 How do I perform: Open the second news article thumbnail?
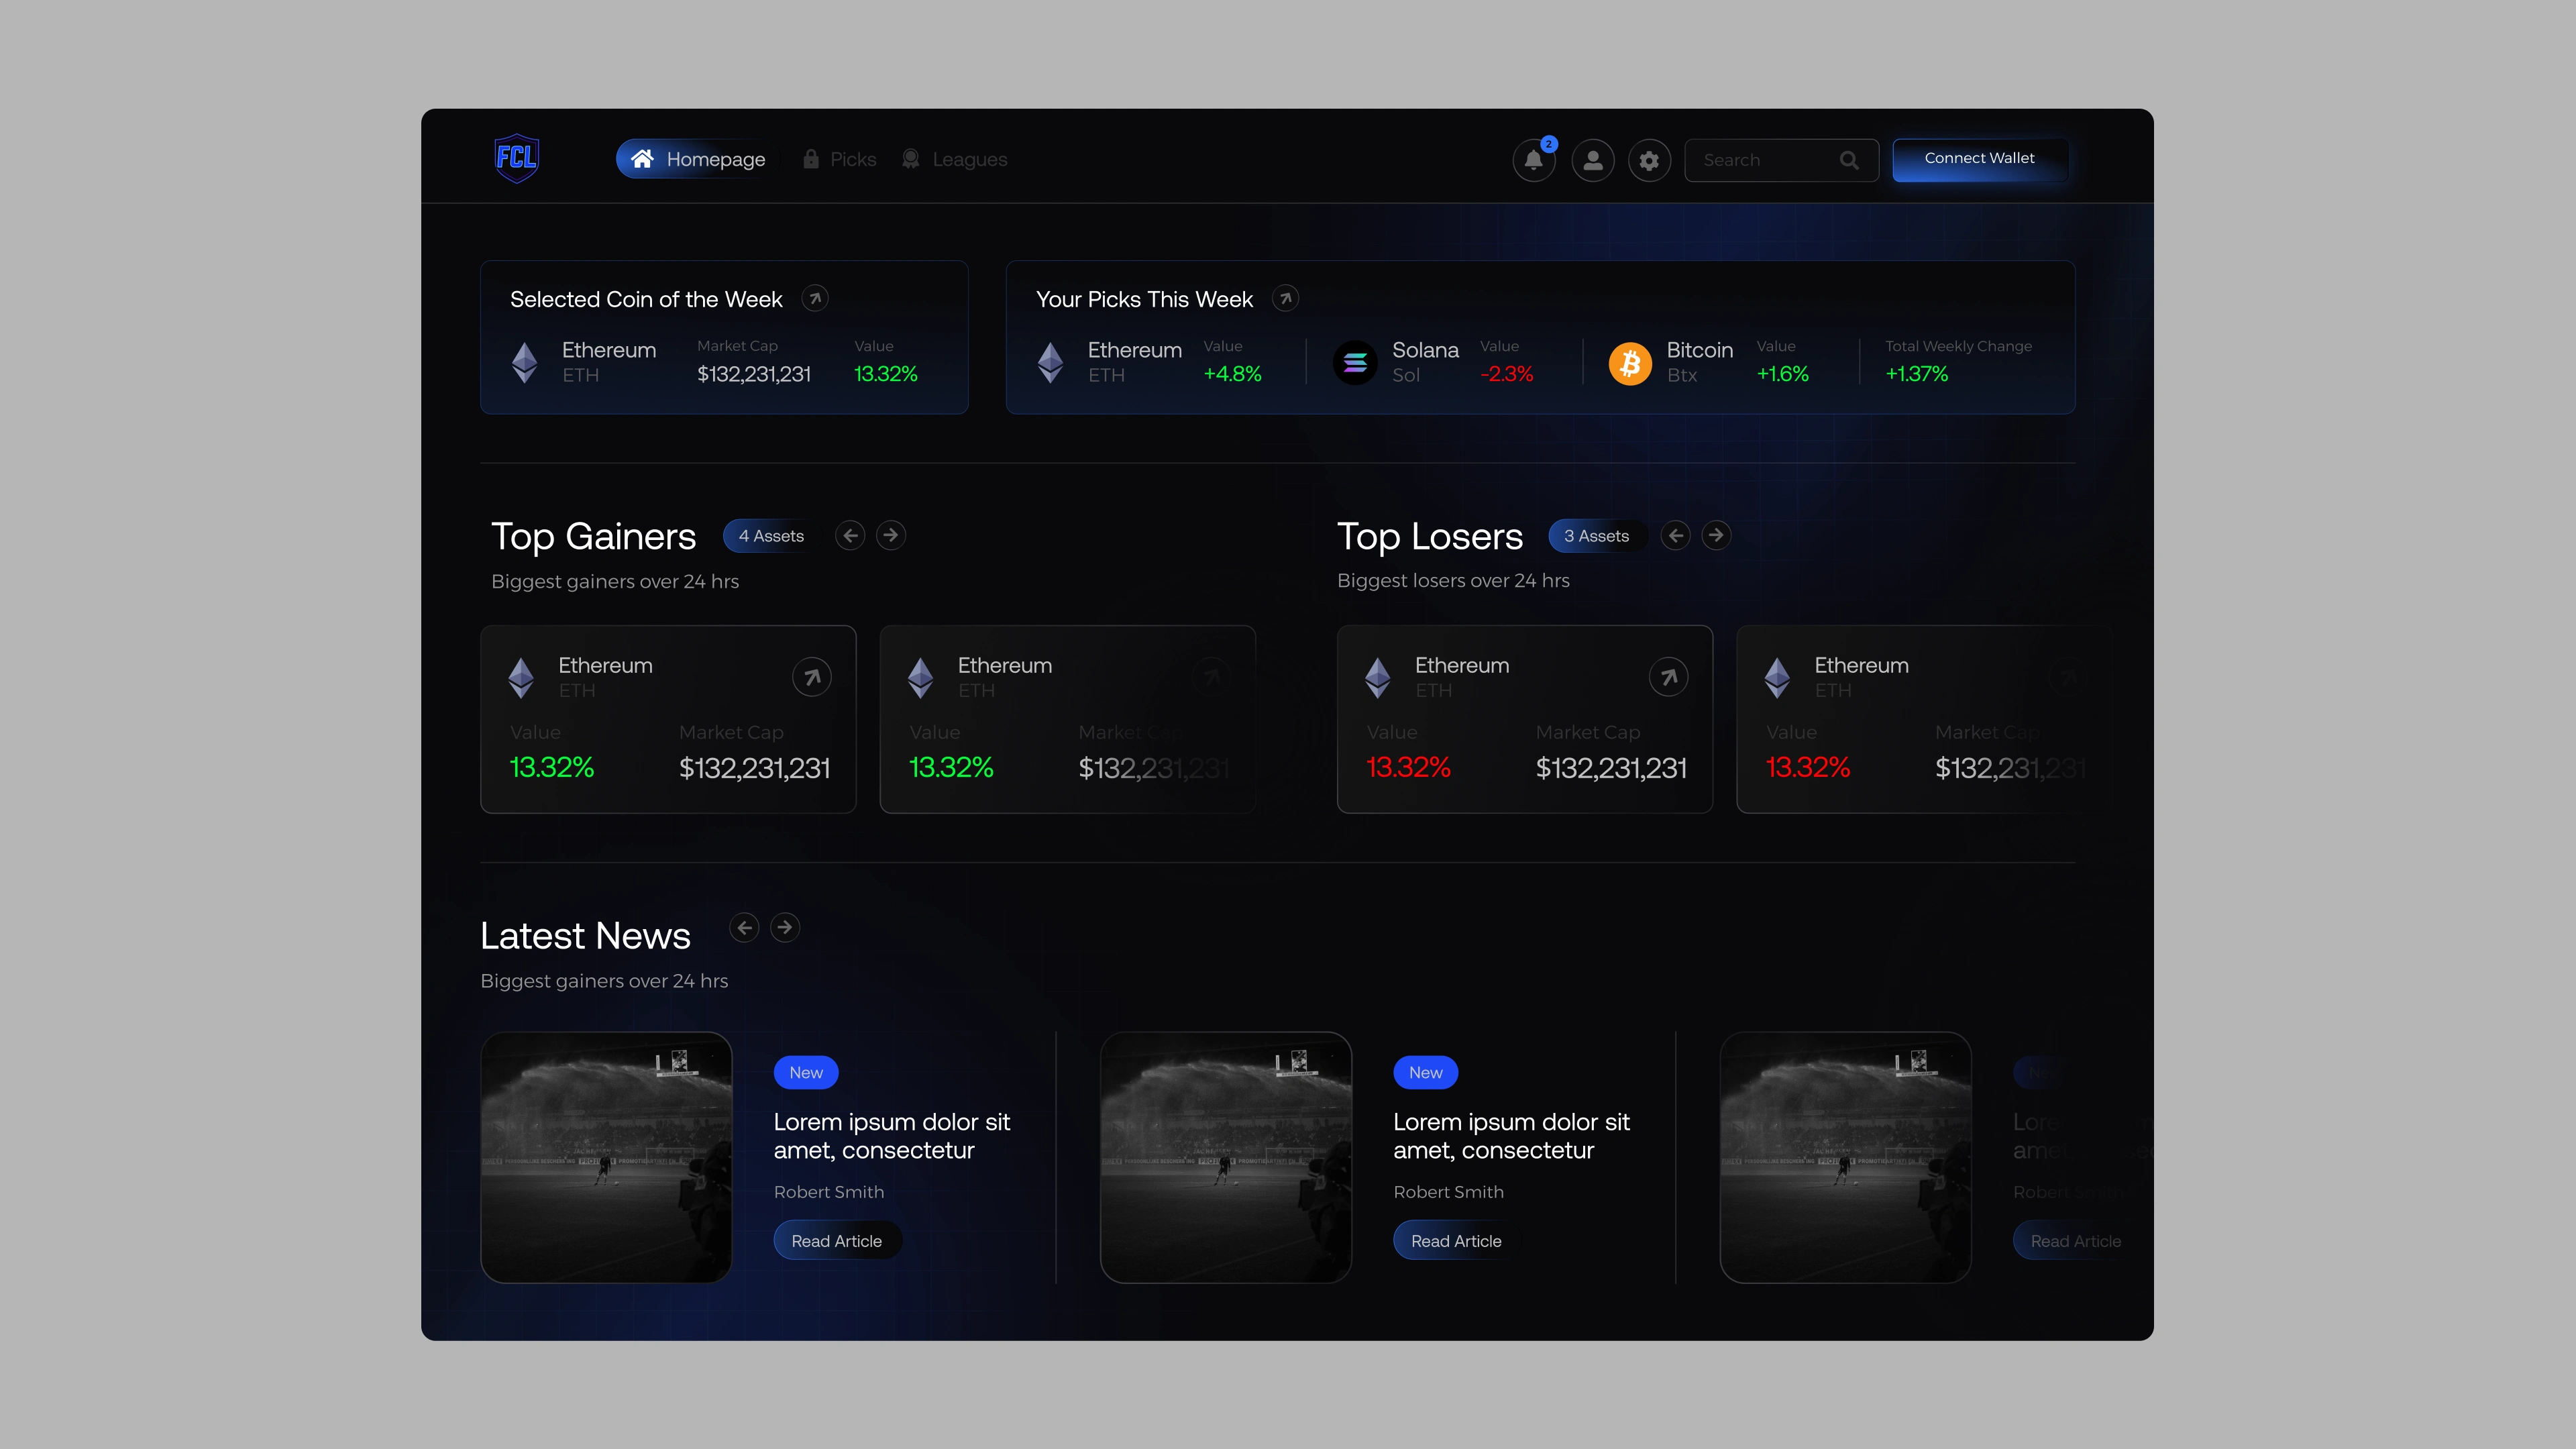[x=1225, y=1157]
